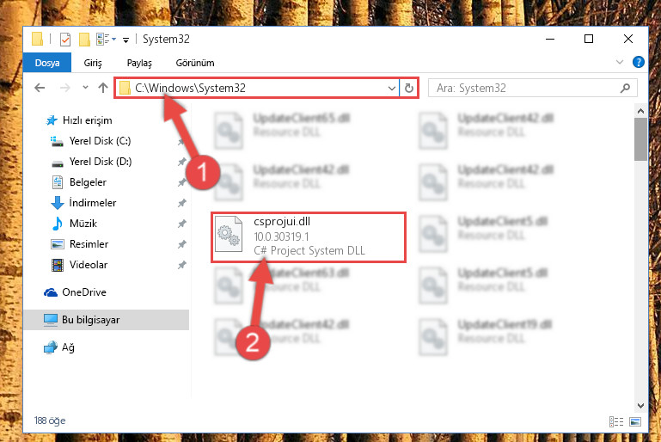The height and width of the screenshot is (442, 661).
Task: Expand the ribbon with the chevron
Action: [x=619, y=63]
